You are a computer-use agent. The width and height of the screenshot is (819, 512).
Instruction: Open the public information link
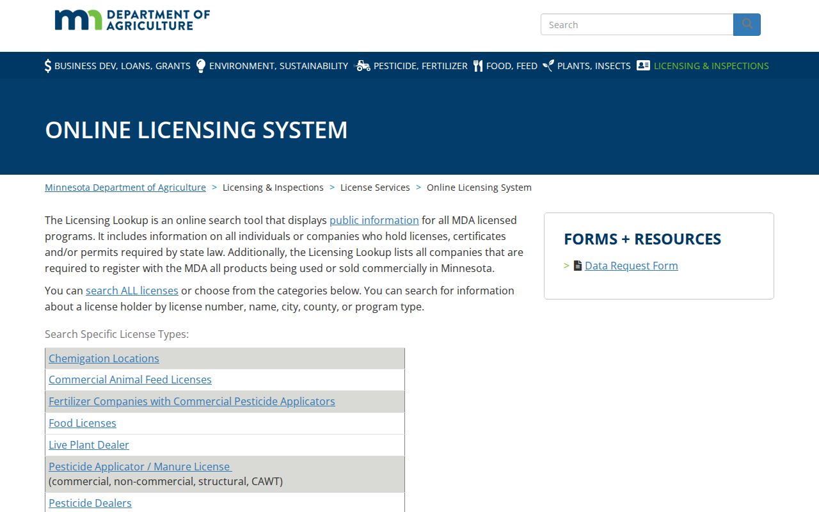point(374,220)
